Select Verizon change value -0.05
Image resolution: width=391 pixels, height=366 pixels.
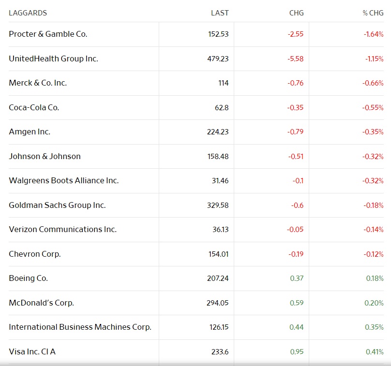295,230
